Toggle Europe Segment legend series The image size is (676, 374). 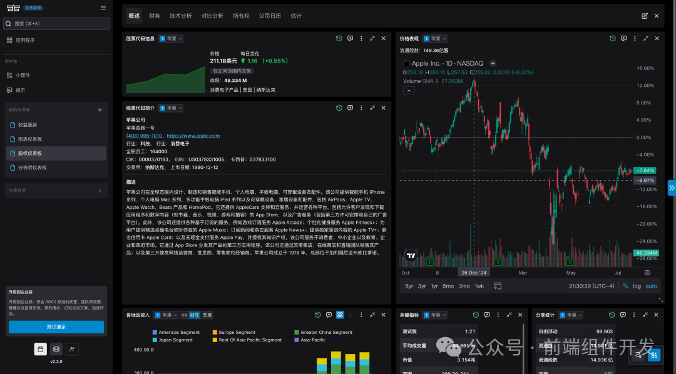point(234,332)
